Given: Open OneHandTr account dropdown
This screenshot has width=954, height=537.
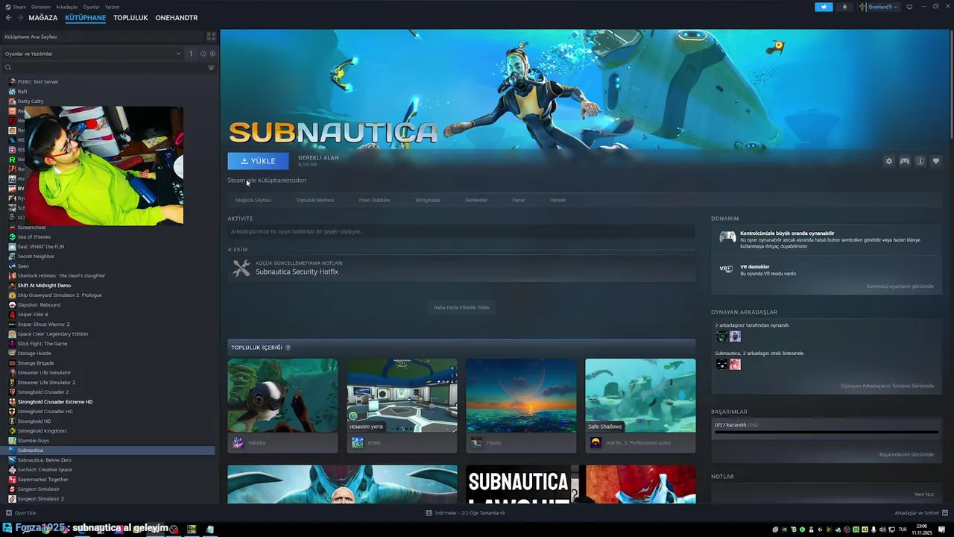Looking at the screenshot, I should pos(879,7).
